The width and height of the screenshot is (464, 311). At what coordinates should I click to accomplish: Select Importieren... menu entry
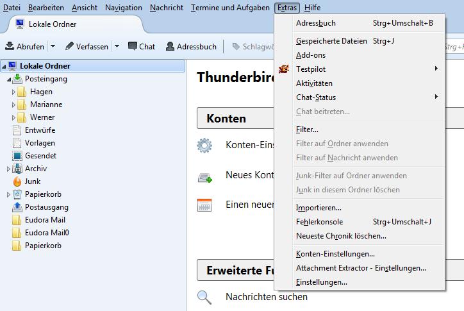click(x=360, y=208)
